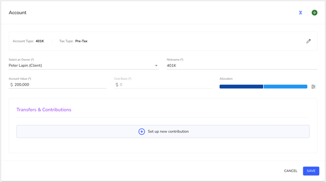Click the owner dropdown arrow

156,66
